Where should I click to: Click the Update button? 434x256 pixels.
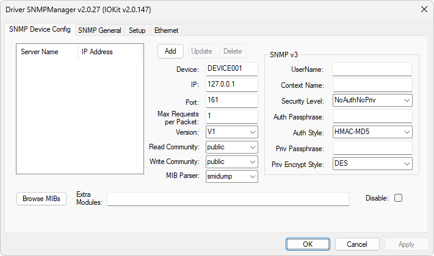coord(201,51)
